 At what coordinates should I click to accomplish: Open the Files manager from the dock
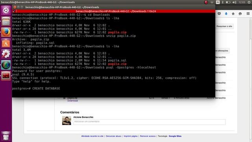pyautogui.click(x=6, y=21)
